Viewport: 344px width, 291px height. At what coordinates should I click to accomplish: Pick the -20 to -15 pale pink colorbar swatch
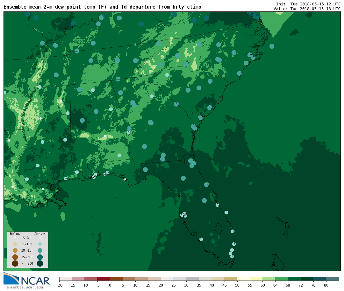[66, 279]
